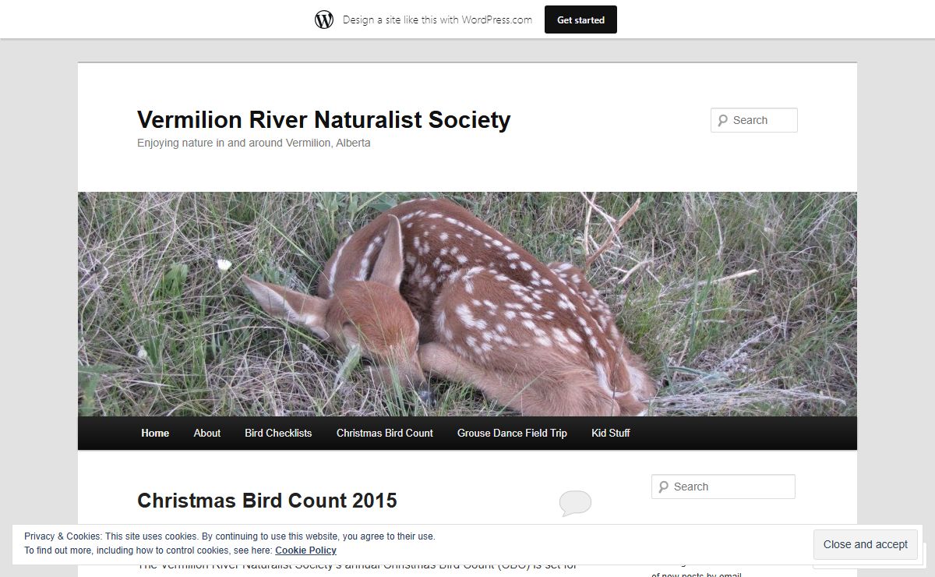This screenshot has width=935, height=577.
Task: Select the Home menu item
Action: tap(155, 433)
